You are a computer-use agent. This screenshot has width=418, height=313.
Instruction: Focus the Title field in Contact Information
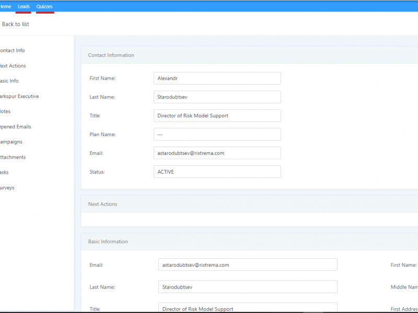click(217, 116)
